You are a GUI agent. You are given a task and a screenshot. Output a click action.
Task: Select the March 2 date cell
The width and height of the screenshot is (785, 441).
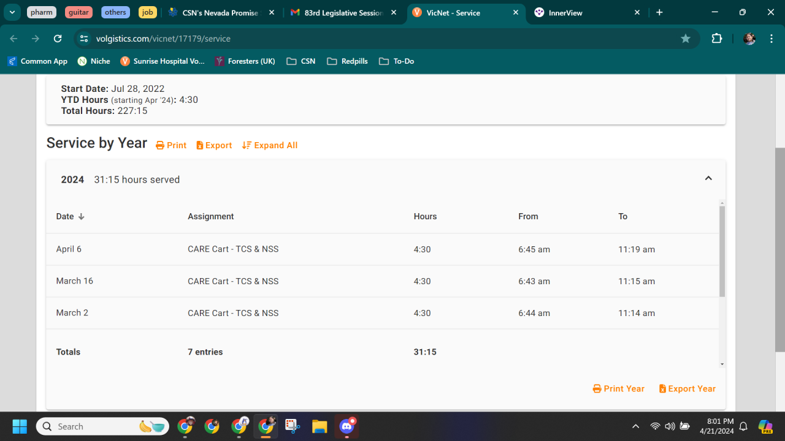[72, 313]
